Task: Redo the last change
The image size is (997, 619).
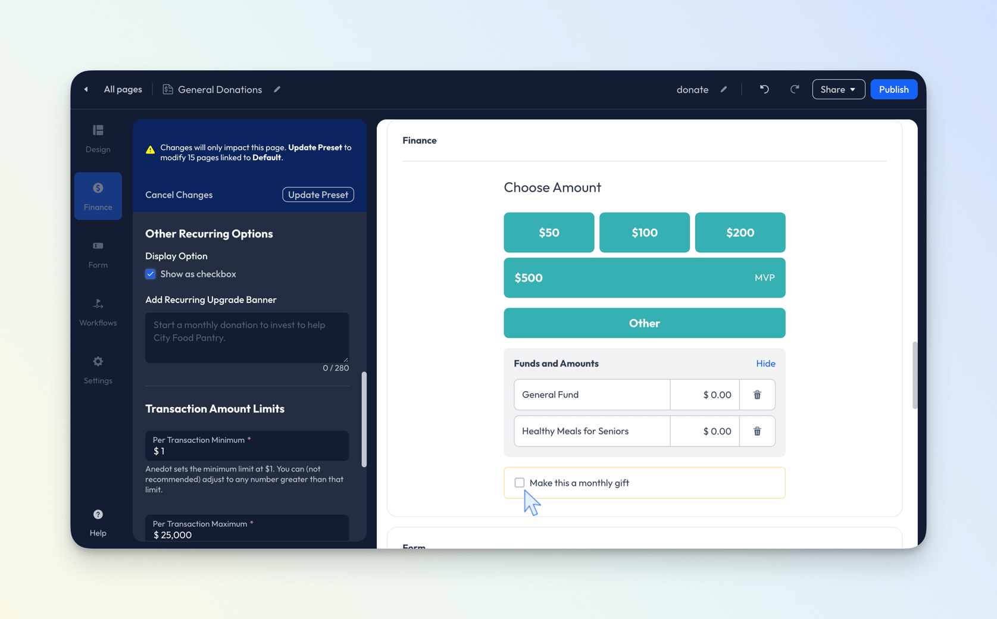Action: click(x=795, y=89)
